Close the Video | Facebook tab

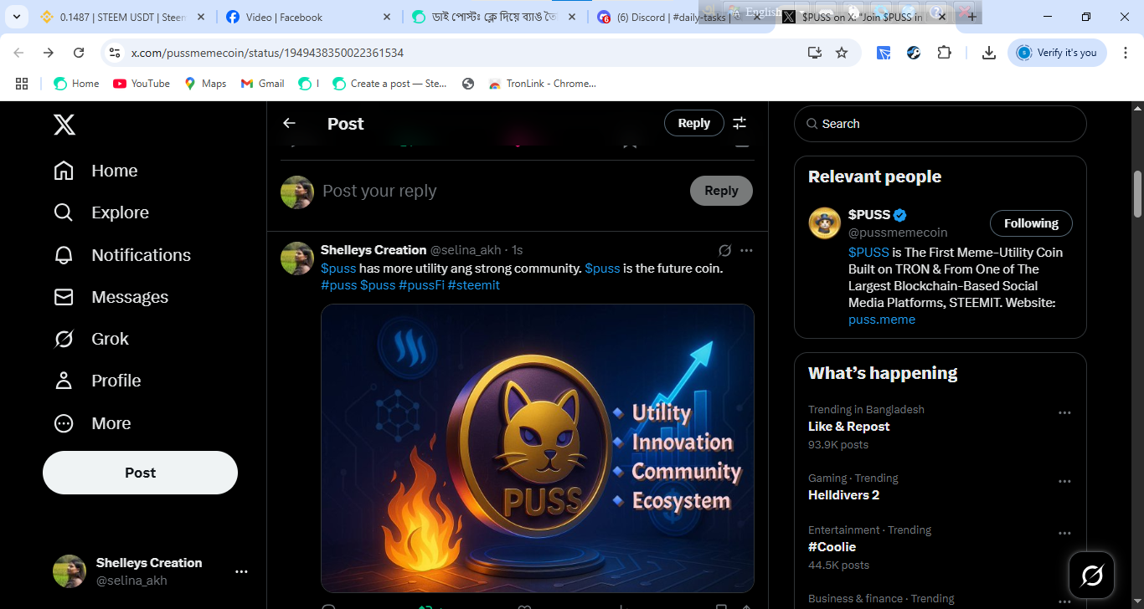386,17
